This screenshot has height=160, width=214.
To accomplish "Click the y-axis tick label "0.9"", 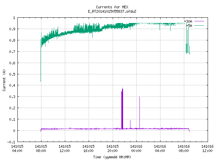I will coord(12,29).
